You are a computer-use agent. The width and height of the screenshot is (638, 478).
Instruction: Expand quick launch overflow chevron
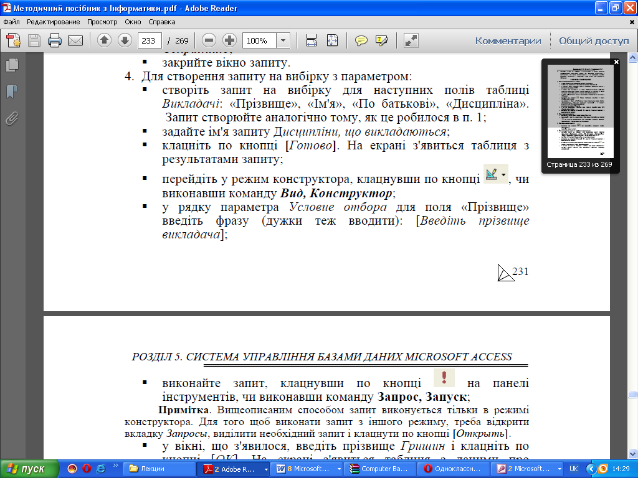click(115, 466)
